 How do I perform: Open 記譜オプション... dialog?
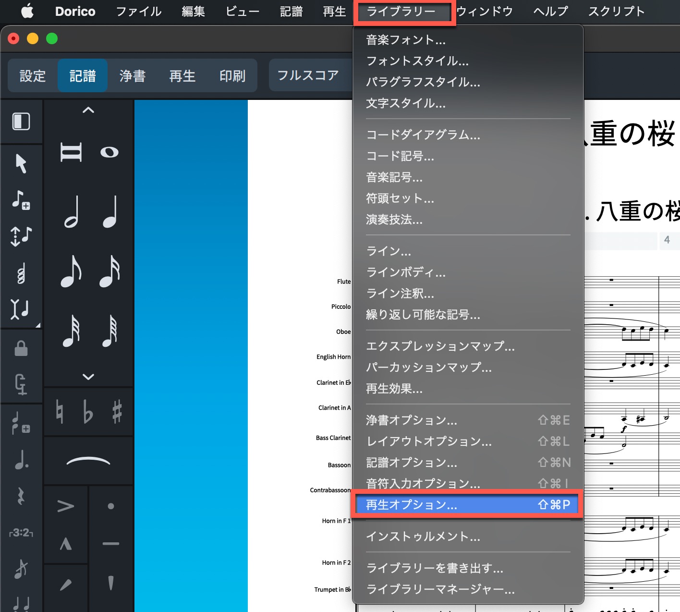(x=468, y=463)
